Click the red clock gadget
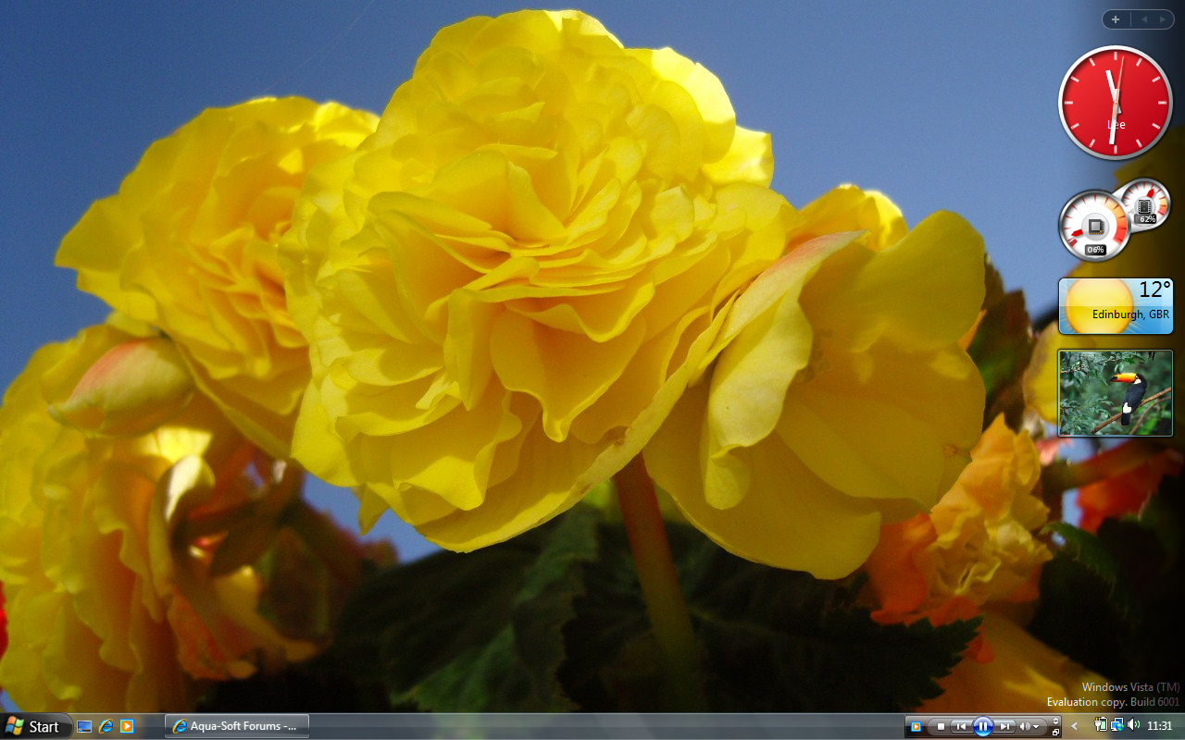1185x740 pixels. (x=1116, y=103)
